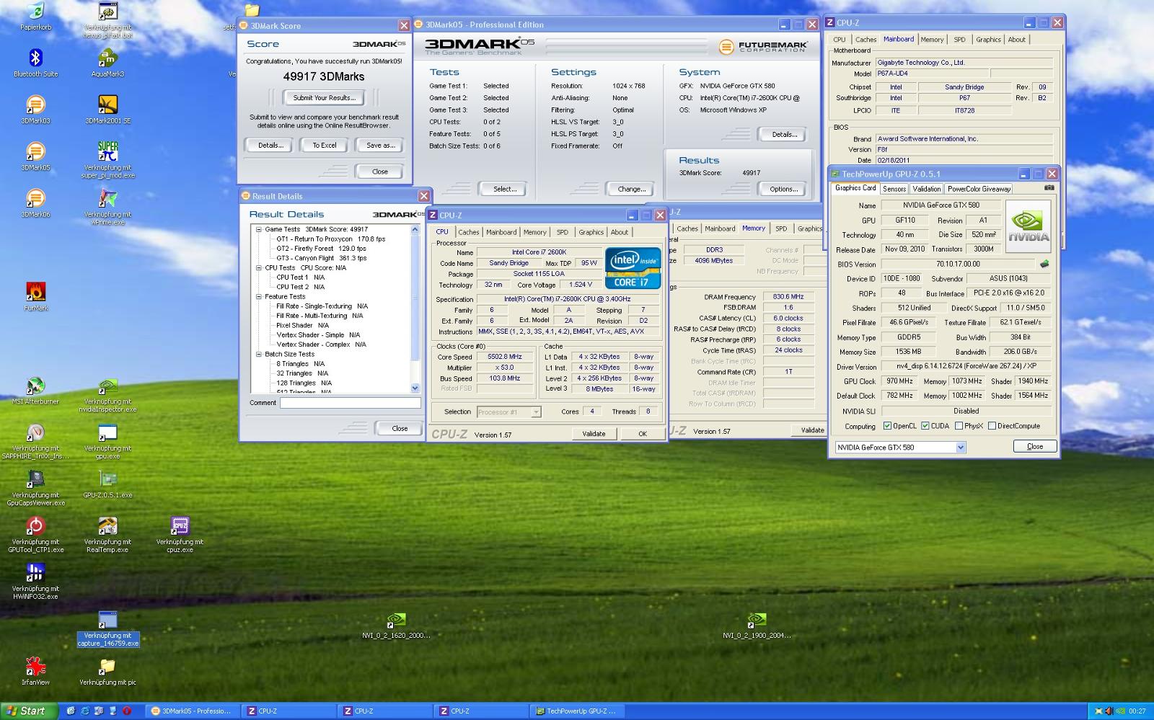Viewport: 1154px width, 720px height.
Task: Open 3DMark03 desktop shortcut
Action: pyautogui.click(x=35, y=105)
